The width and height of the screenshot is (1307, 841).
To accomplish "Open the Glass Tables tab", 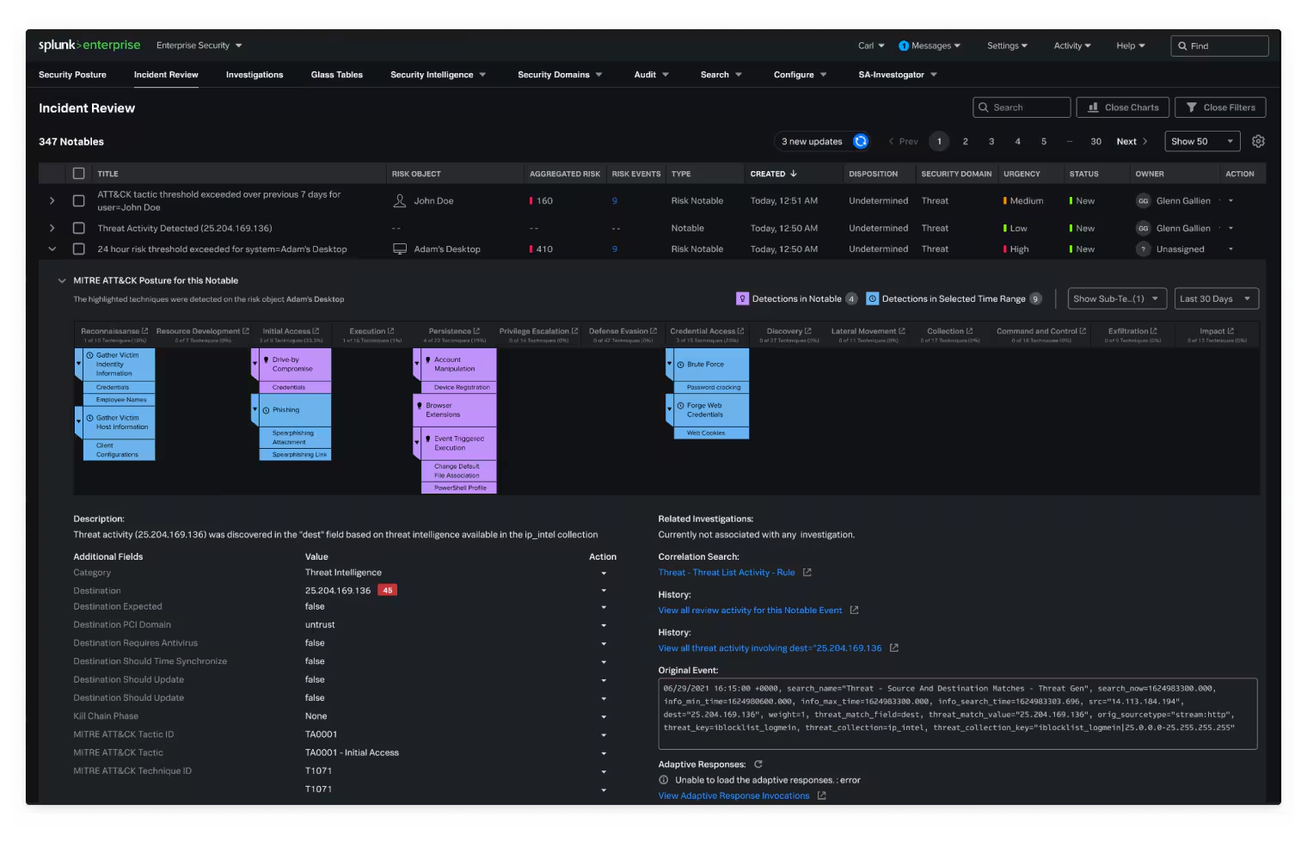I will (x=337, y=75).
